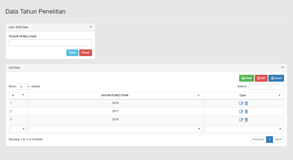Viewport: 293px width, 160px height.
Task: Sort by the Opsi column
Action: [243, 95]
